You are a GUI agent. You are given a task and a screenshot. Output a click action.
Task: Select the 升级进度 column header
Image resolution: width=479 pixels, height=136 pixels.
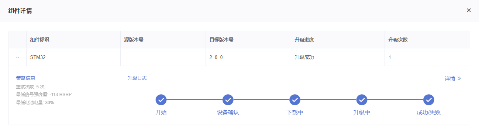click(x=338, y=40)
